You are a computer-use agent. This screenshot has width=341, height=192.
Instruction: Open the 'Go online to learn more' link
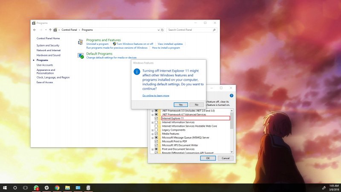pos(156,96)
